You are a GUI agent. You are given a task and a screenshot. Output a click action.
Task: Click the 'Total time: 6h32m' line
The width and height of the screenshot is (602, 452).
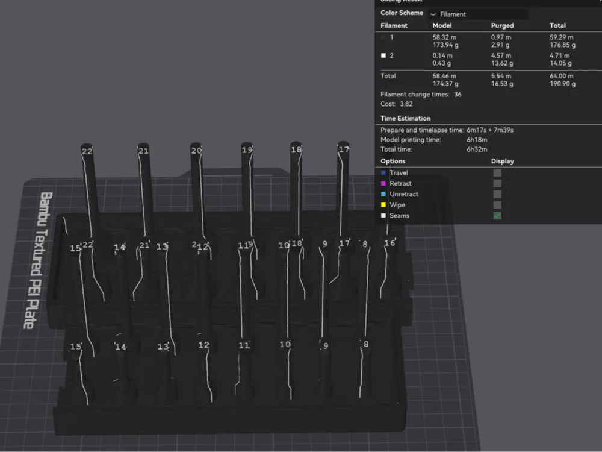[x=434, y=149]
